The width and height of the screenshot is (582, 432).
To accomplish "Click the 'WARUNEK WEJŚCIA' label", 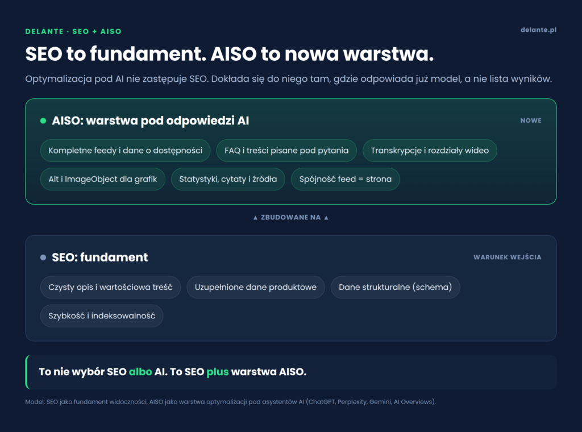I will (x=508, y=257).
